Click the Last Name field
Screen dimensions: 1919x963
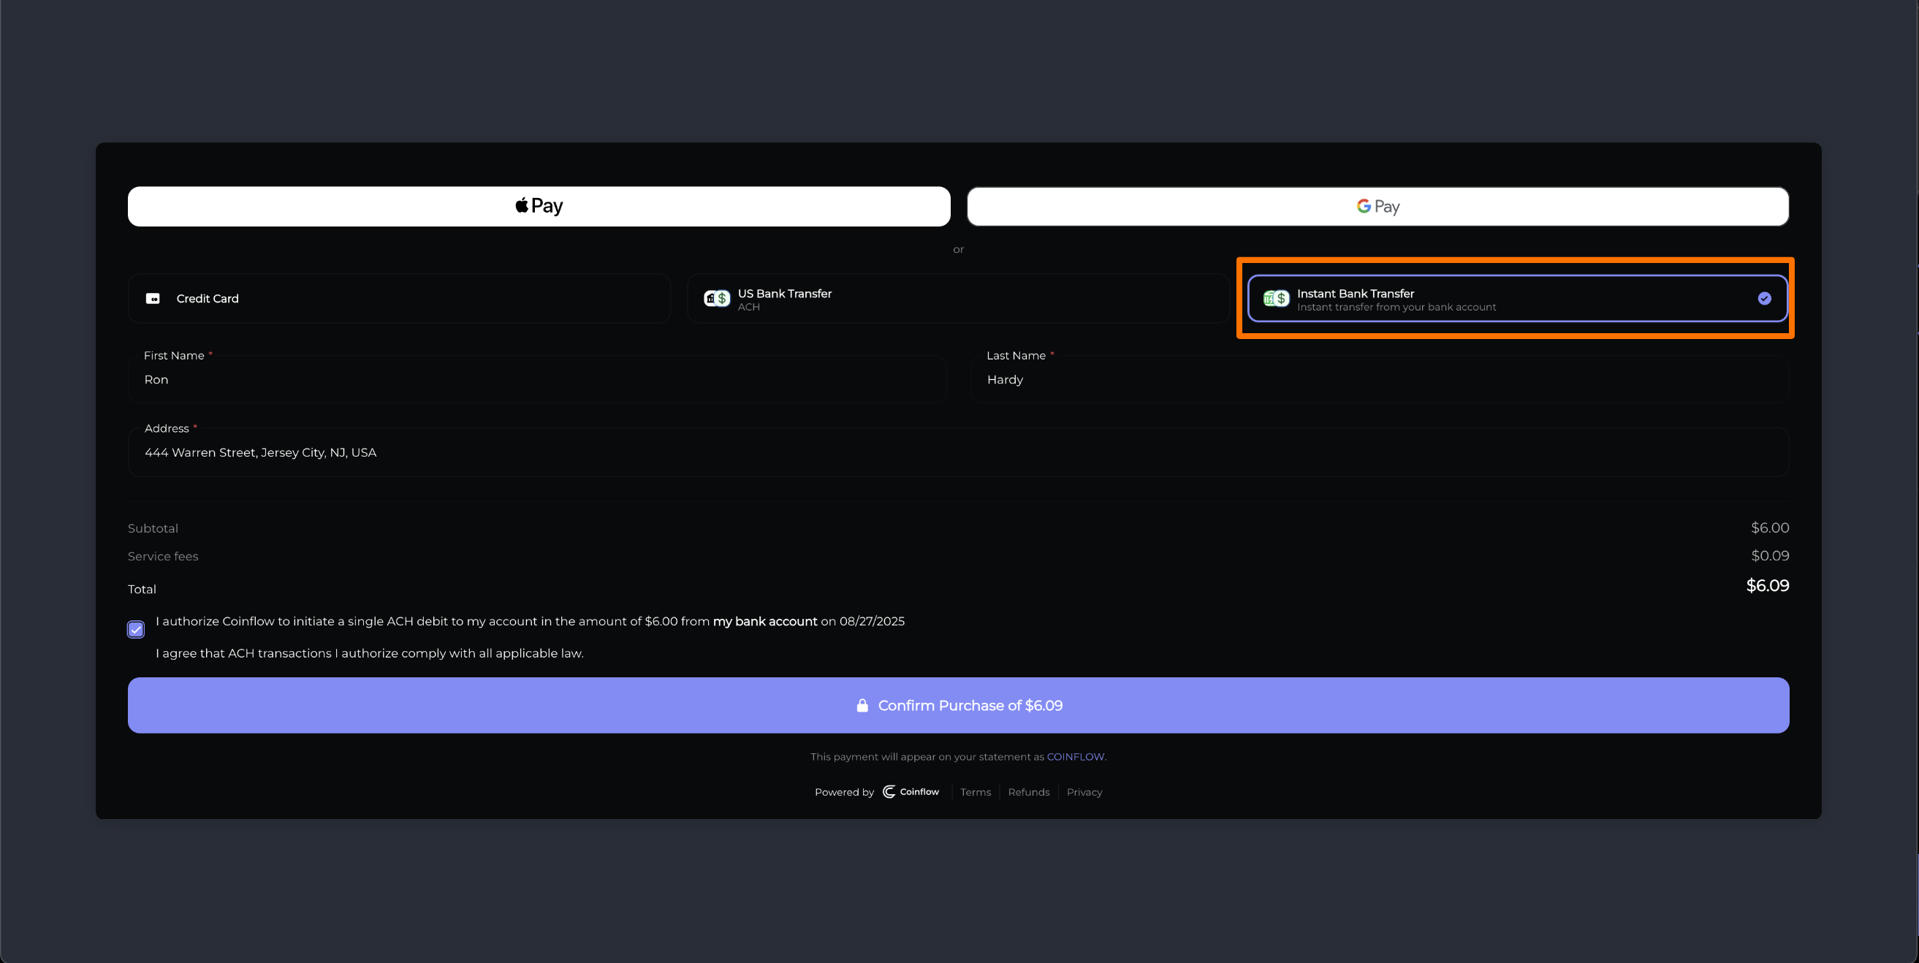[x=1378, y=380]
